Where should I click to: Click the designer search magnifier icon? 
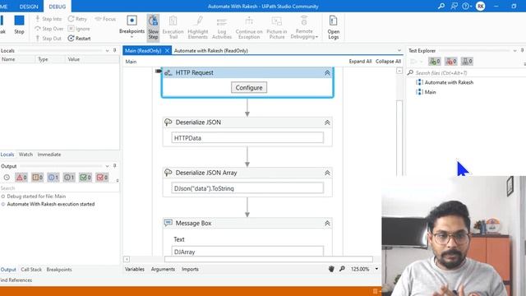tap(342, 269)
